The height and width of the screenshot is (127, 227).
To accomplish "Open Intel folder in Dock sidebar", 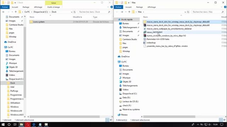I will click(x=12, y=87).
